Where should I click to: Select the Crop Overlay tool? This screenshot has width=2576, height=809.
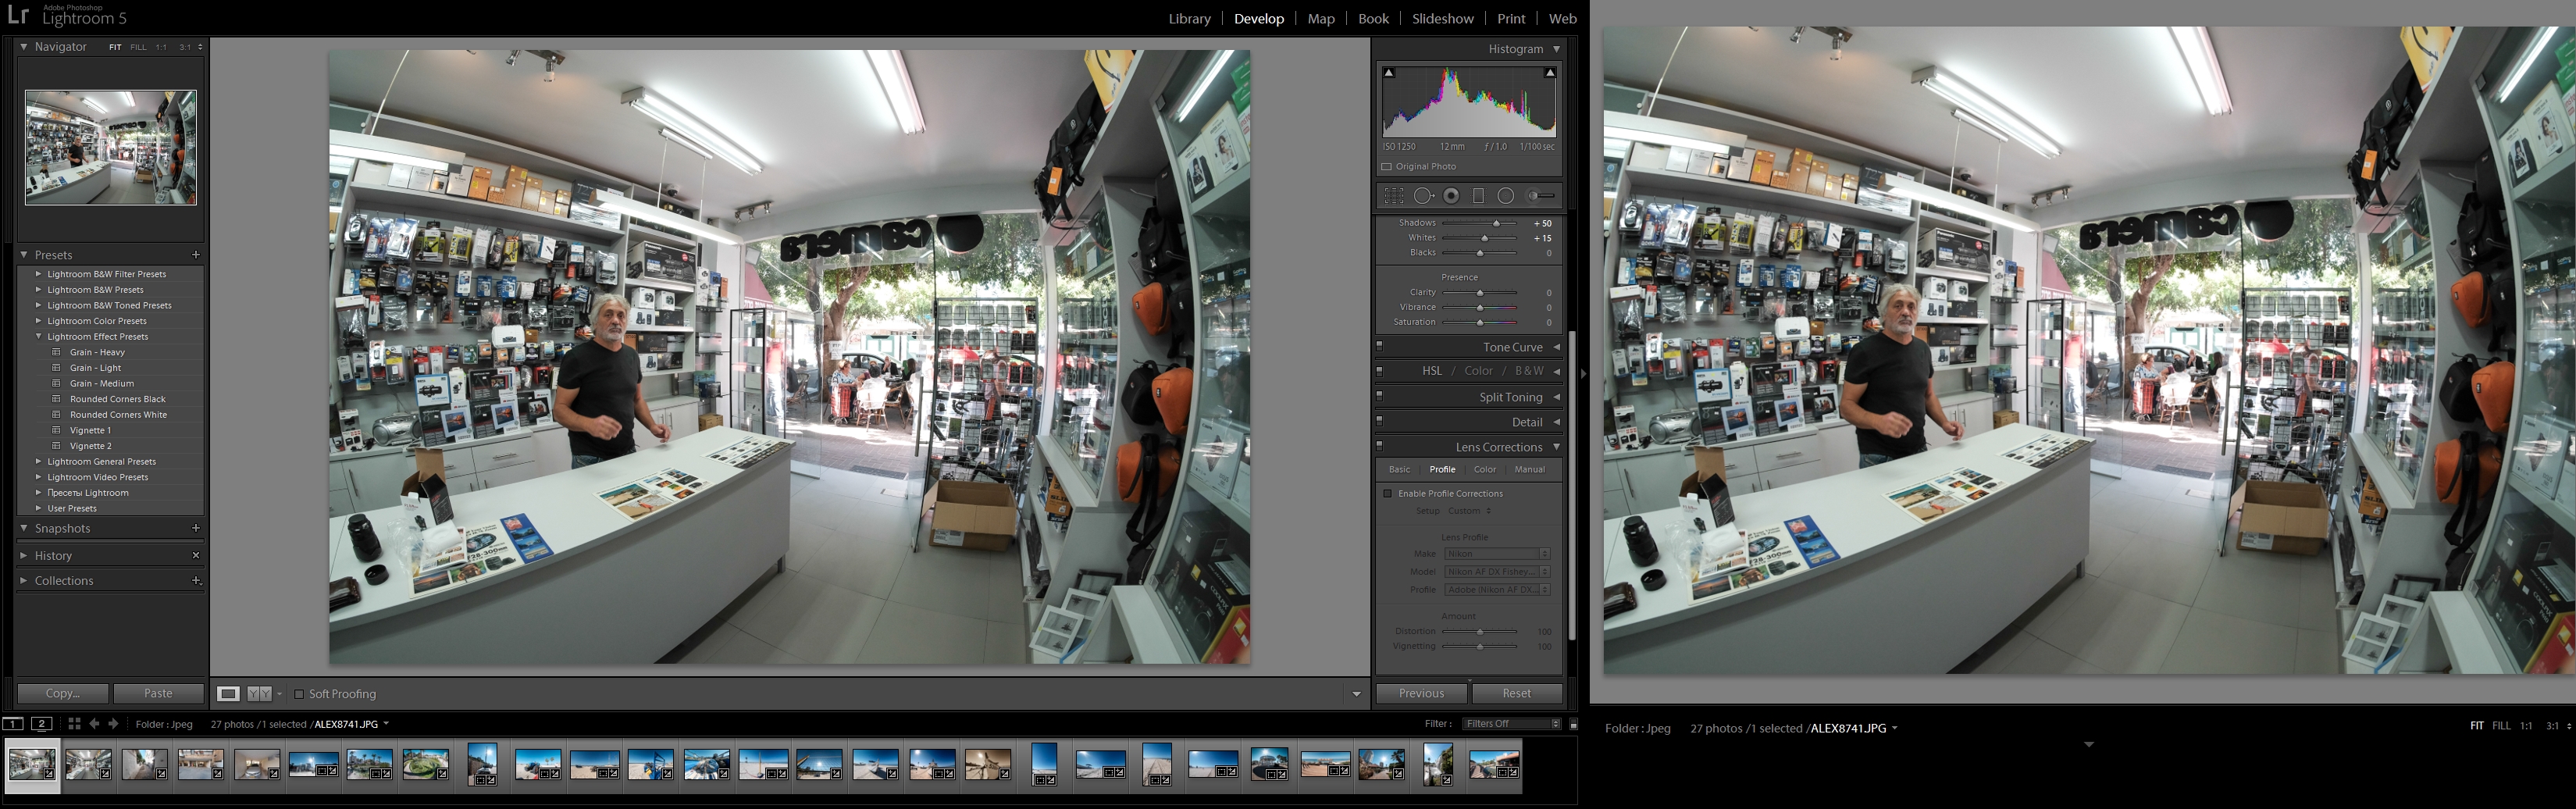click(x=1393, y=196)
